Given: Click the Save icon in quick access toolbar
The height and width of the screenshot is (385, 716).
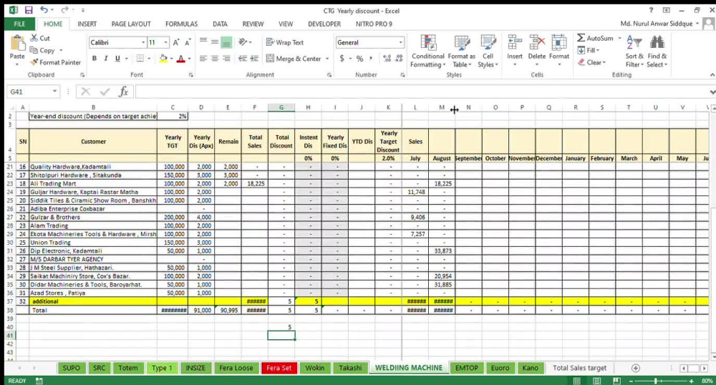Looking at the screenshot, I should coord(29,9).
